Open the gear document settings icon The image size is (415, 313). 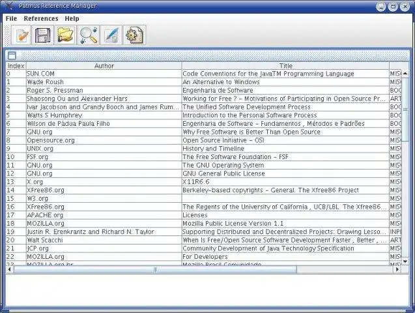[x=135, y=35]
